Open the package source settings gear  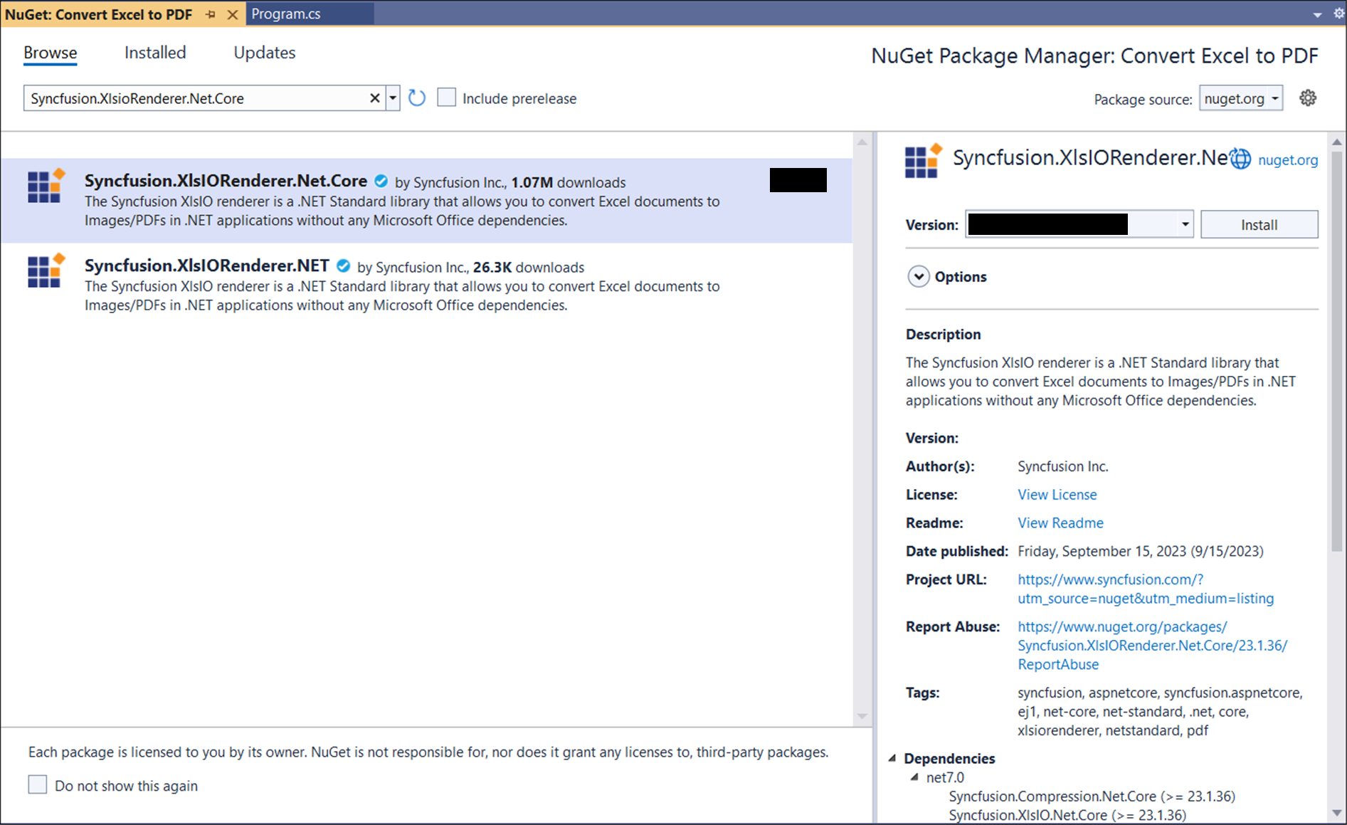pos(1308,98)
